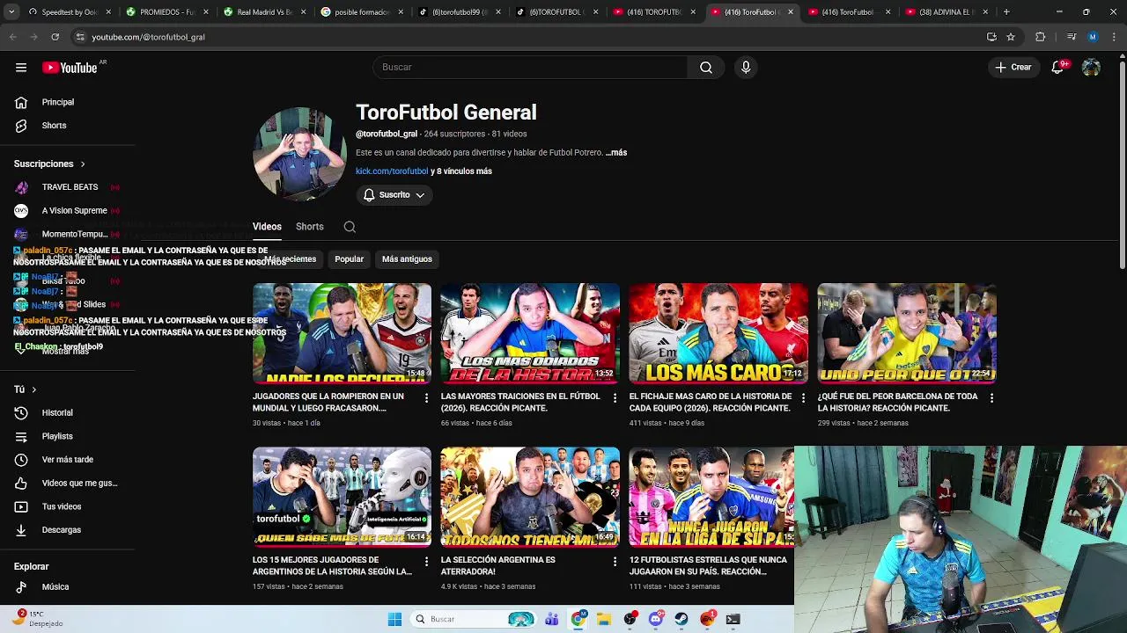Open File Explorer from taskbar
This screenshot has height=633, width=1127.
(x=604, y=619)
